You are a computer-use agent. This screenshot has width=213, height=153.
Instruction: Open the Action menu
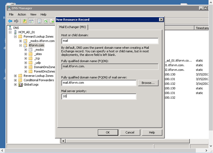pyautogui.click(x=22, y=15)
